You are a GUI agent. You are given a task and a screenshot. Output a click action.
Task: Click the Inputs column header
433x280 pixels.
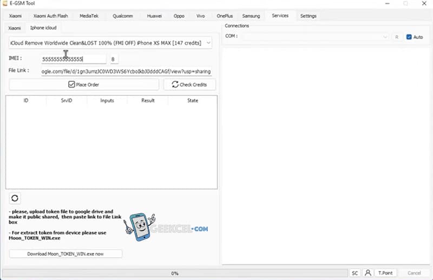pyautogui.click(x=107, y=100)
